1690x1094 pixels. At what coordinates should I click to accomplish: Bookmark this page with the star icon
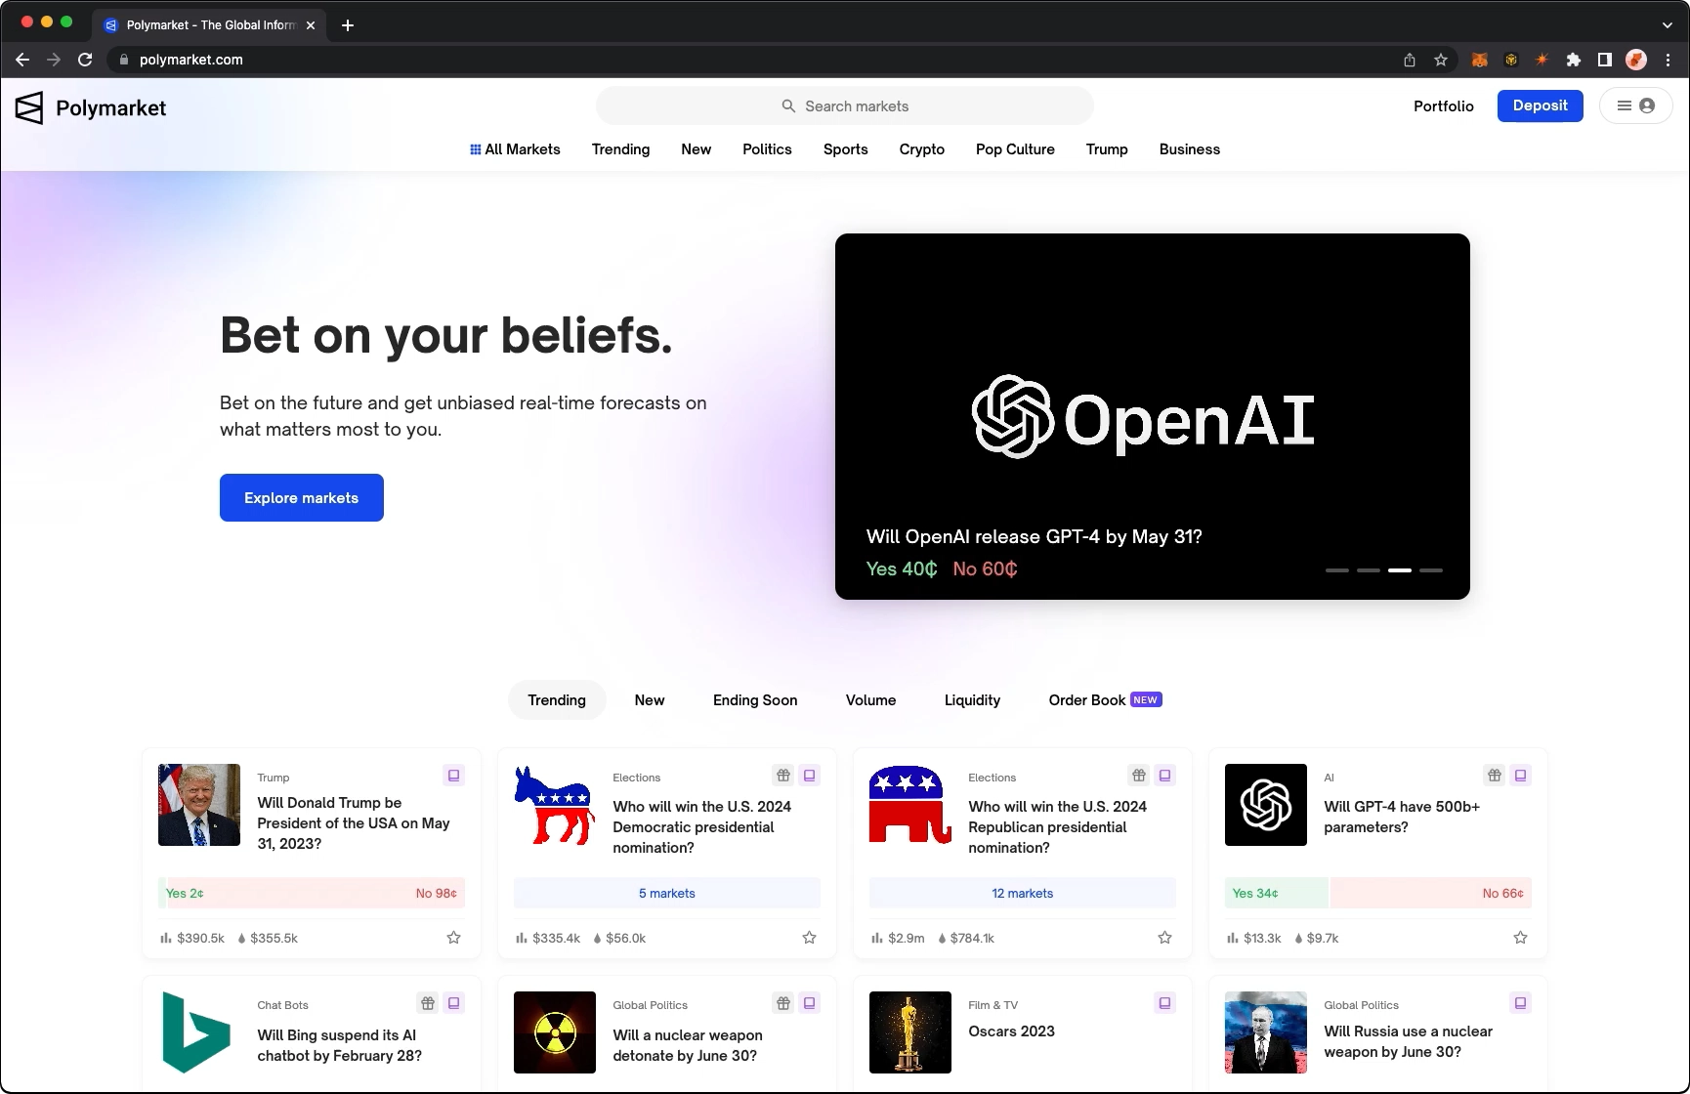pyautogui.click(x=1441, y=60)
